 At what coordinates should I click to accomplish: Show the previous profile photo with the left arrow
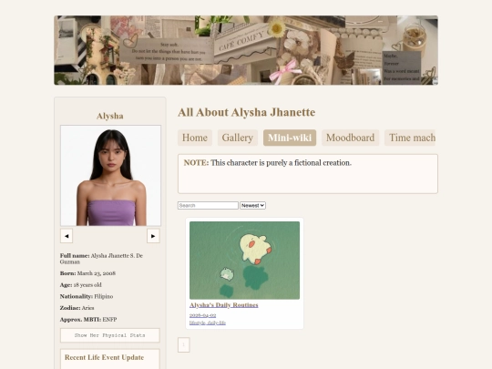[67, 236]
